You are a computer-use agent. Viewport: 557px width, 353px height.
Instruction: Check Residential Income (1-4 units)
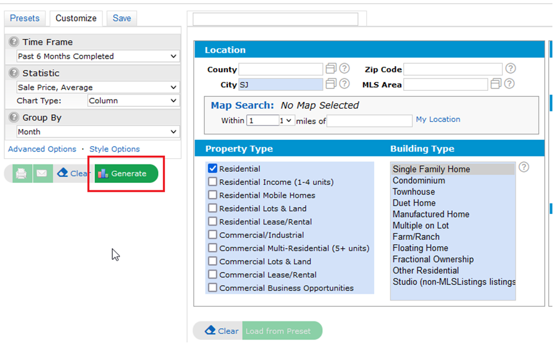(x=212, y=182)
